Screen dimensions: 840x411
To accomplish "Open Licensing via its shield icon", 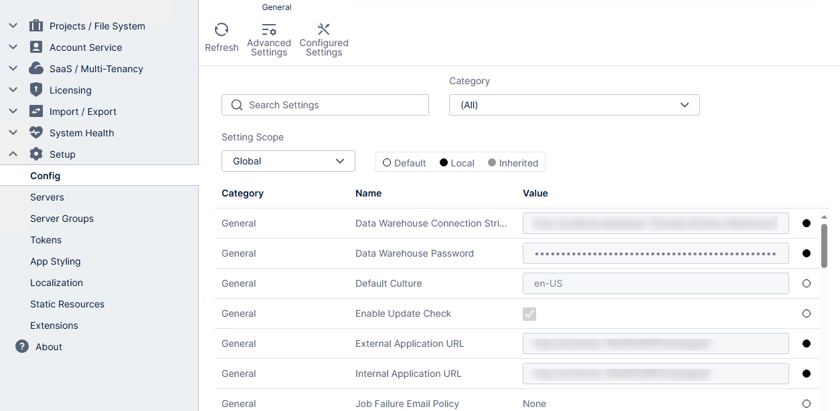I will click(36, 90).
